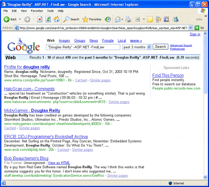Click the Google search query field
This screenshot has width=209, height=187.
coord(83,47)
